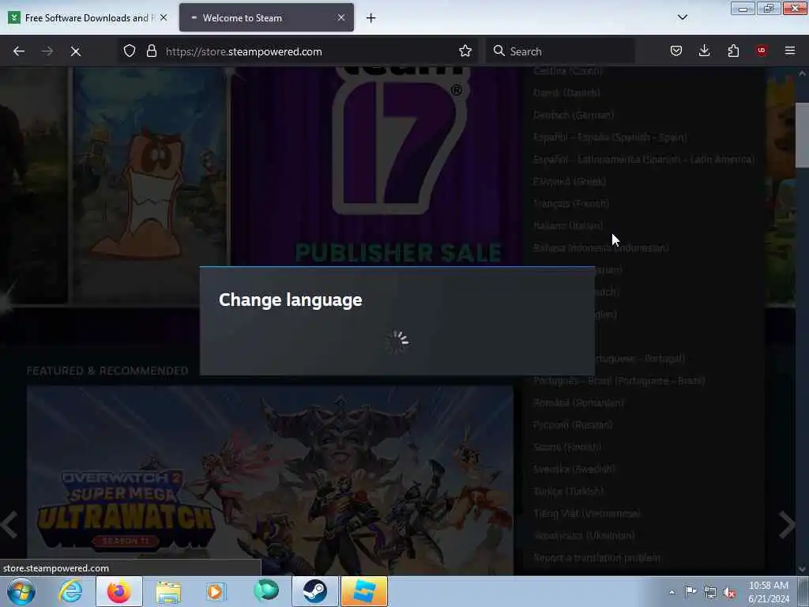Open the Overwatch 2 featured game image
Screen dimensions: 809x607
(270, 480)
